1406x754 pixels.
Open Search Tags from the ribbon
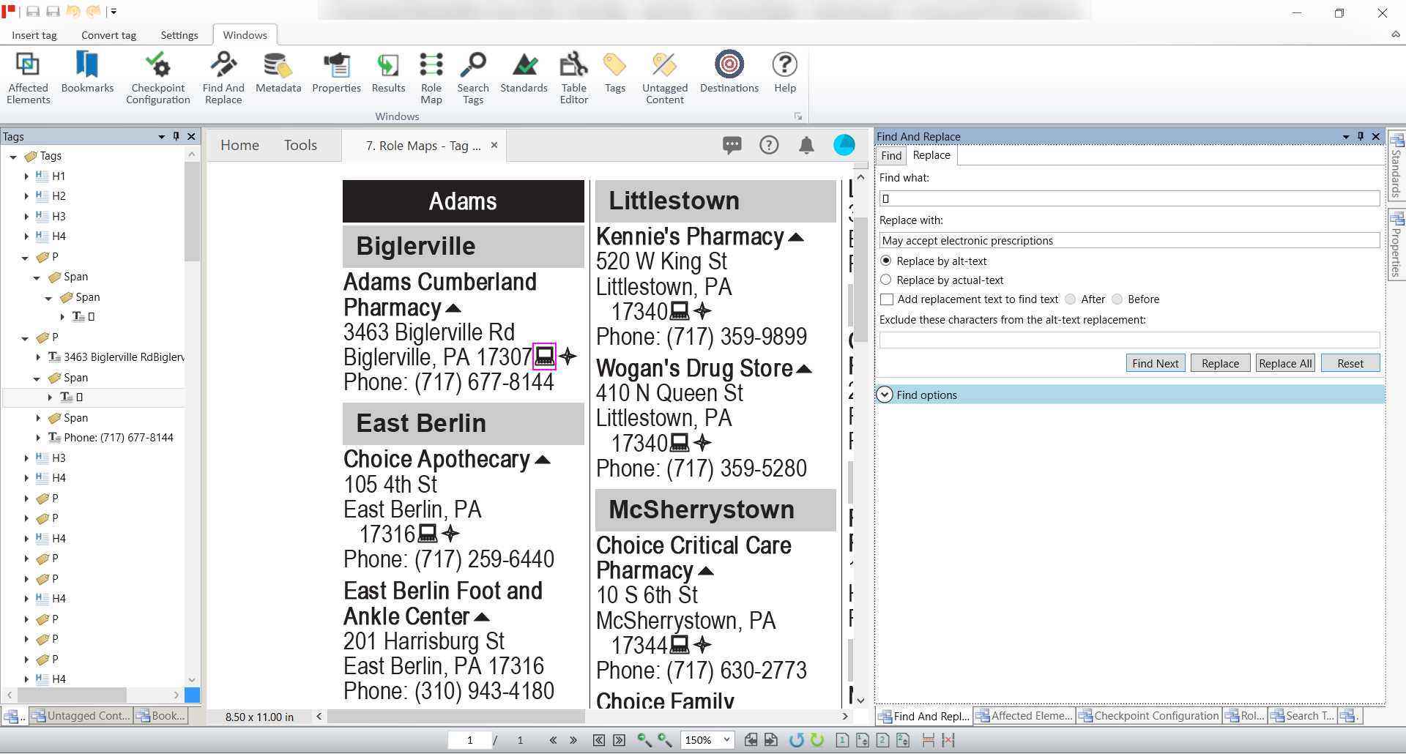click(x=473, y=78)
